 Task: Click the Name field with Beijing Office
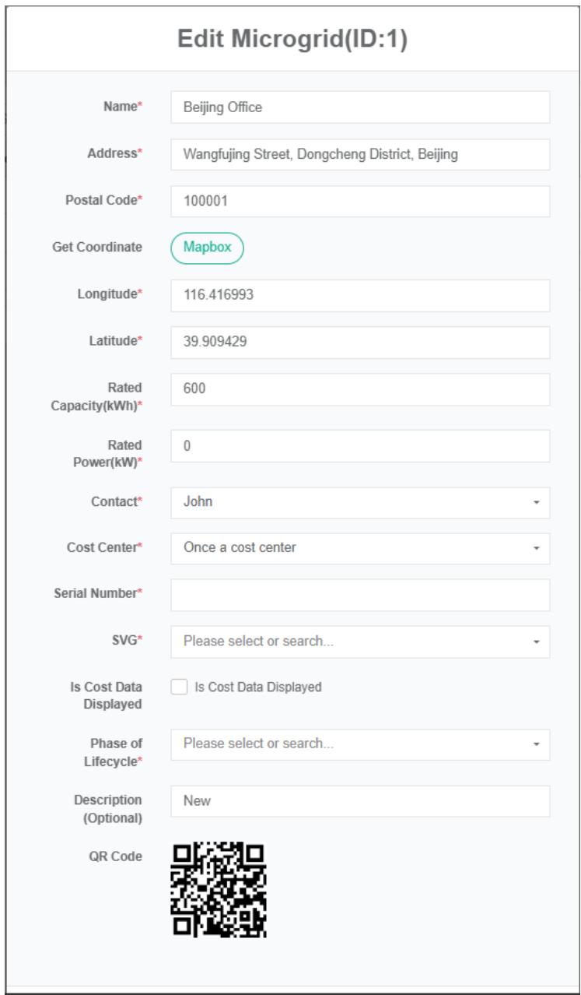coord(359,107)
